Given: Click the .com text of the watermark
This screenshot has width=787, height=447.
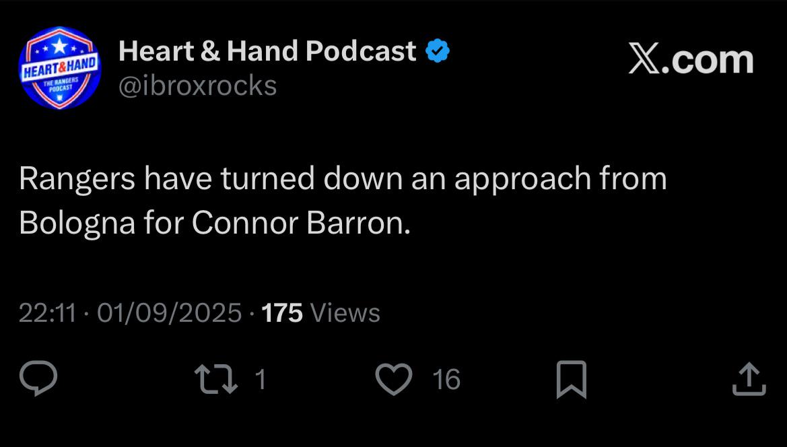Looking at the screenshot, I should 708,61.
